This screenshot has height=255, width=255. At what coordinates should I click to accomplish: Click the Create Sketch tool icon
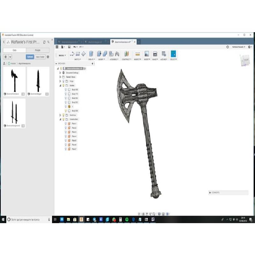tap(72, 54)
